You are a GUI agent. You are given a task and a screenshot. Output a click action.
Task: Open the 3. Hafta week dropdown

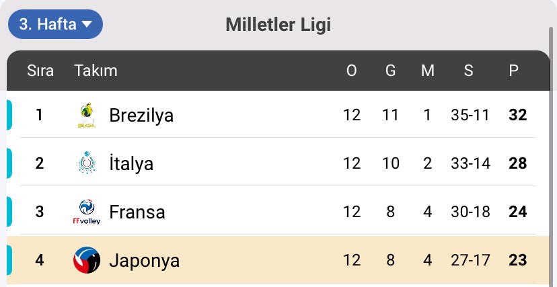click(x=55, y=24)
